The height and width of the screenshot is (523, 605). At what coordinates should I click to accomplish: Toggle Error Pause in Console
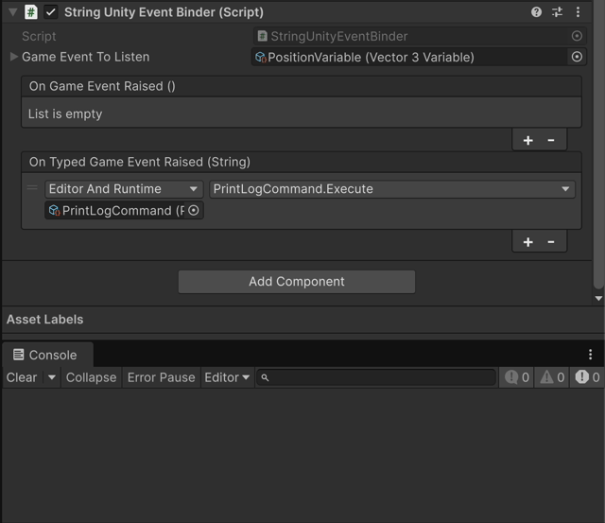[161, 377]
